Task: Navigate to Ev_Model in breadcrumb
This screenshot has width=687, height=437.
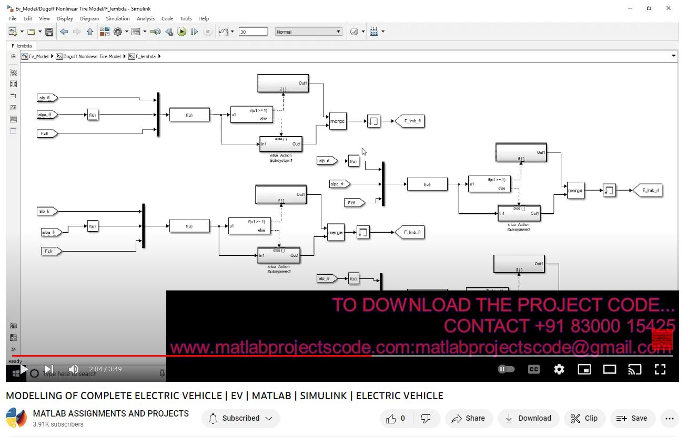Action: tap(38, 56)
